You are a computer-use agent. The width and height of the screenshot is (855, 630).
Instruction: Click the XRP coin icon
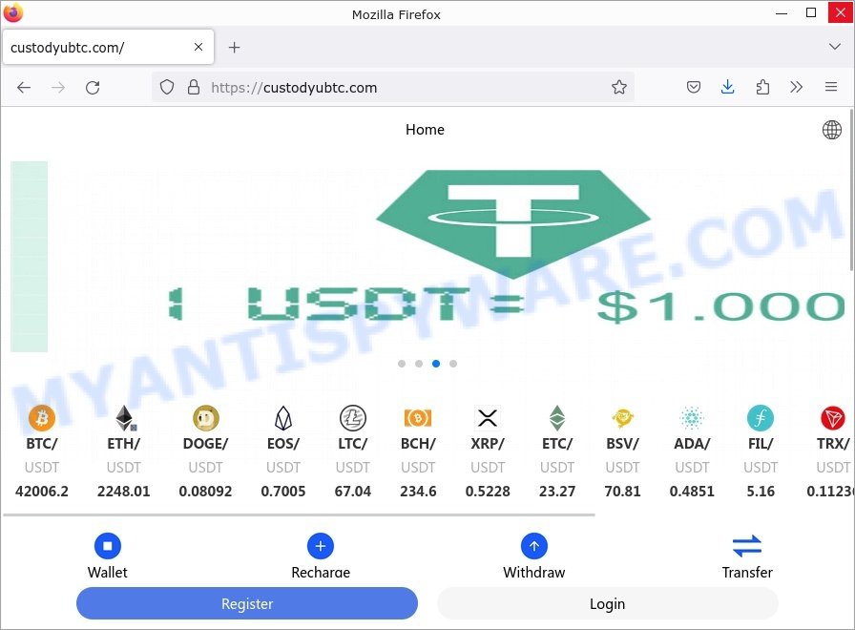(488, 418)
